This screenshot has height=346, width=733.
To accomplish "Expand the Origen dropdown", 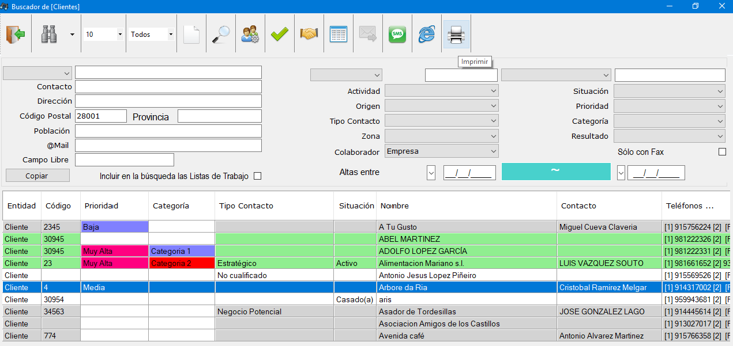I will point(441,106).
